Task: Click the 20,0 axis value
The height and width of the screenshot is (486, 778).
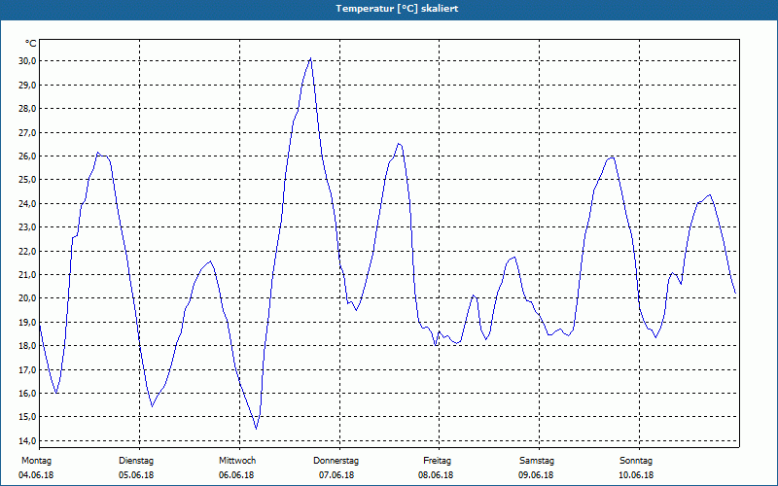Action: tap(27, 298)
